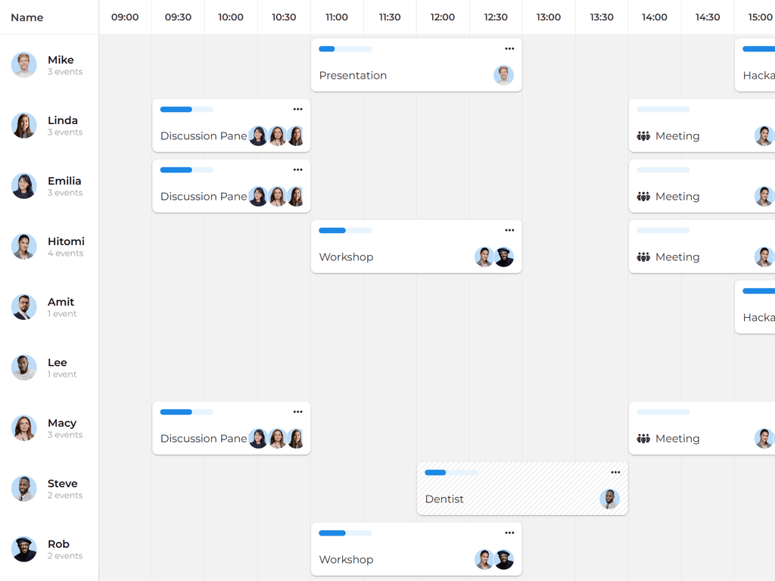The height and width of the screenshot is (581, 775).
Task: Click progress bar on Mike's Presentation event
Action: coord(345,49)
